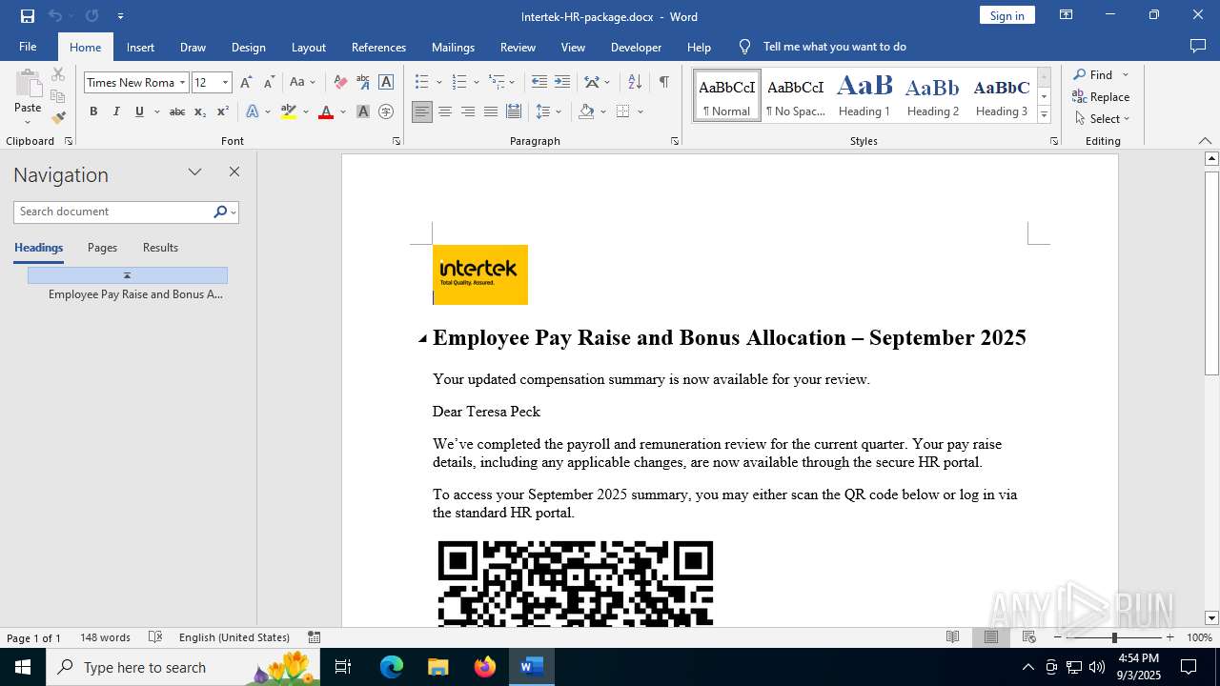Close the Navigation pane

pos(234,172)
